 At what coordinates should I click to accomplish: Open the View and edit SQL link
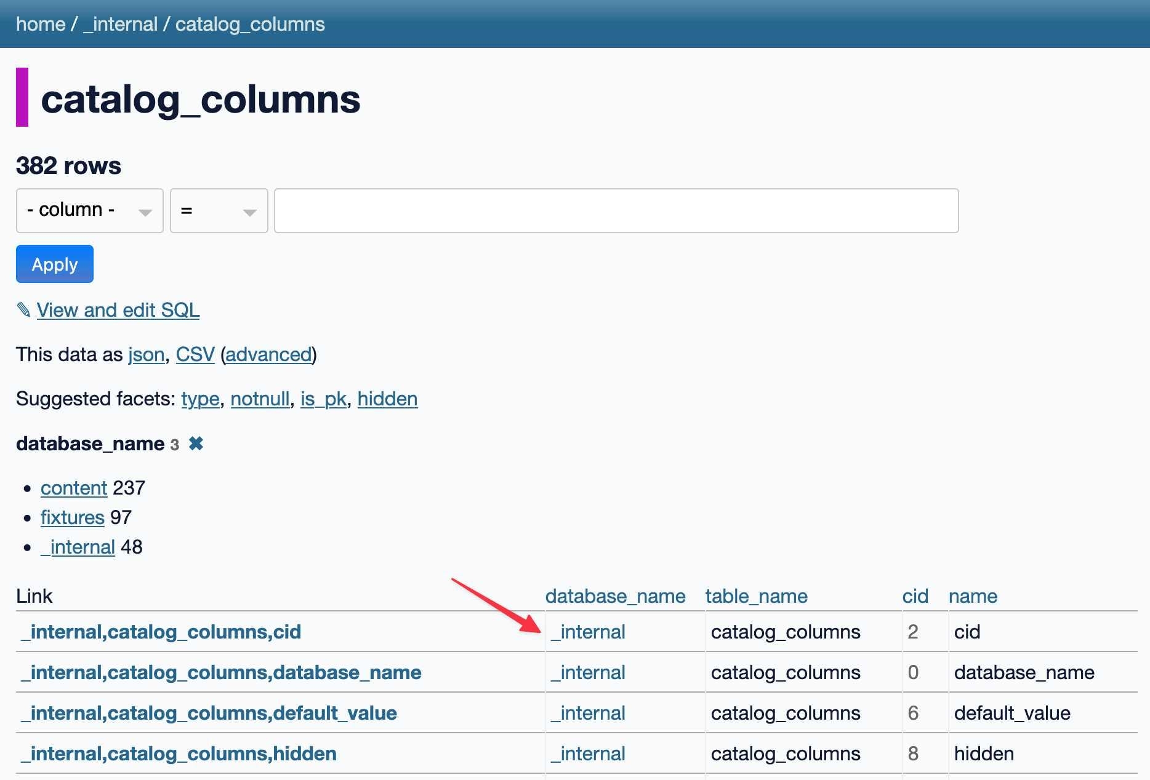(x=118, y=310)
